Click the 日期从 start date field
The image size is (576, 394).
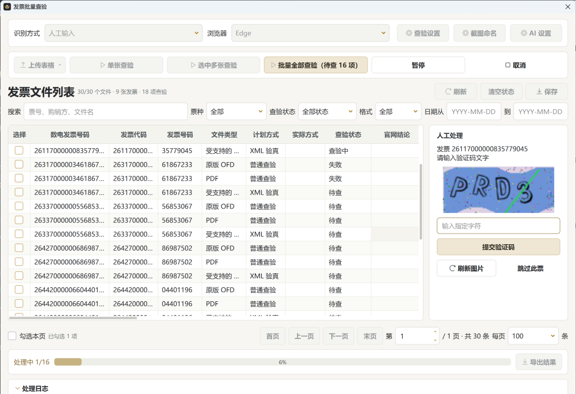click(474, 111)
